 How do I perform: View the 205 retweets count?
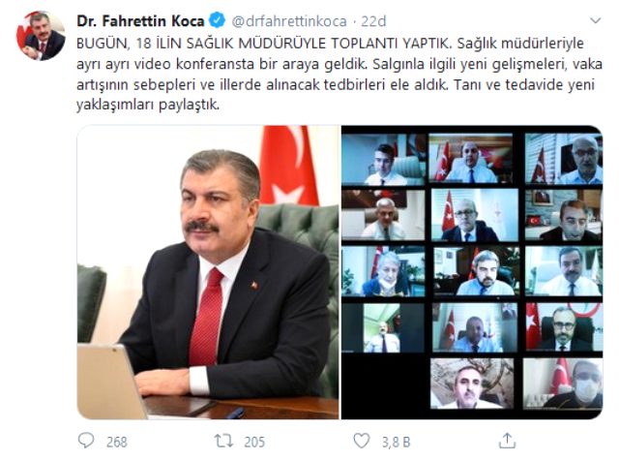coord(254,442)
